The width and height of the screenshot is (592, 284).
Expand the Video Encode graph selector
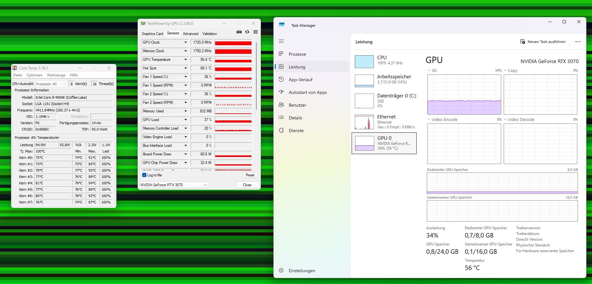(429, 119)
